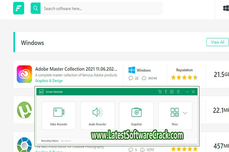The image size is (229, 152).
Task: Minimize the Screen Recorder window
Action: [x=187, y=92]
